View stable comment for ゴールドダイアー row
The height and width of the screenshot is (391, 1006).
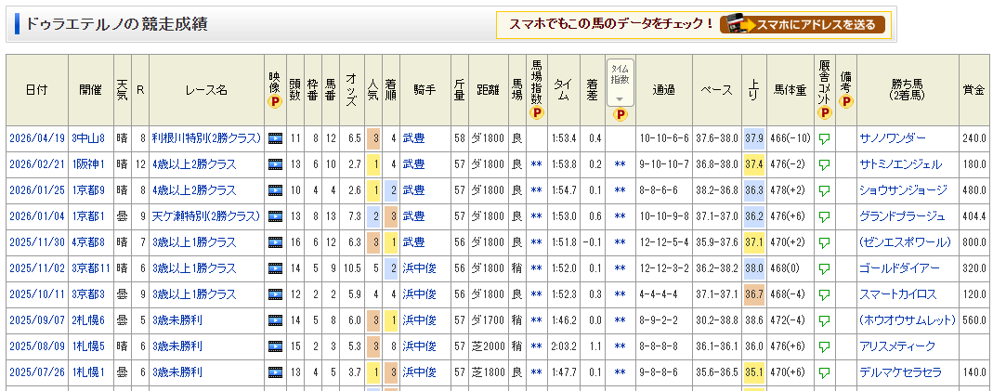pos(824,268)
